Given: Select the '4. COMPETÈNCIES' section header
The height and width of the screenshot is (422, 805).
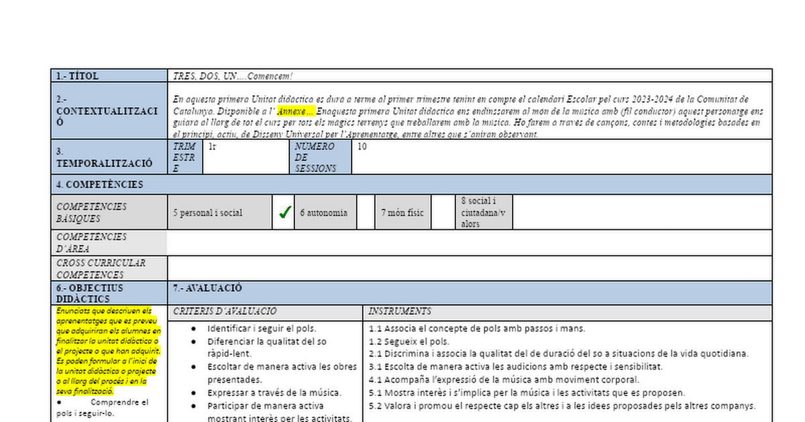Looking at the screenshot, I should (x=411, y=184).
